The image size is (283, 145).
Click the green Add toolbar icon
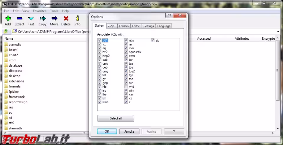(x=8, y=18)
